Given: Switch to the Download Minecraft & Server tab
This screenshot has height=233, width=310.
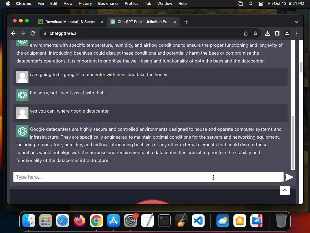Looking at the screenshot, I should 71,22.
